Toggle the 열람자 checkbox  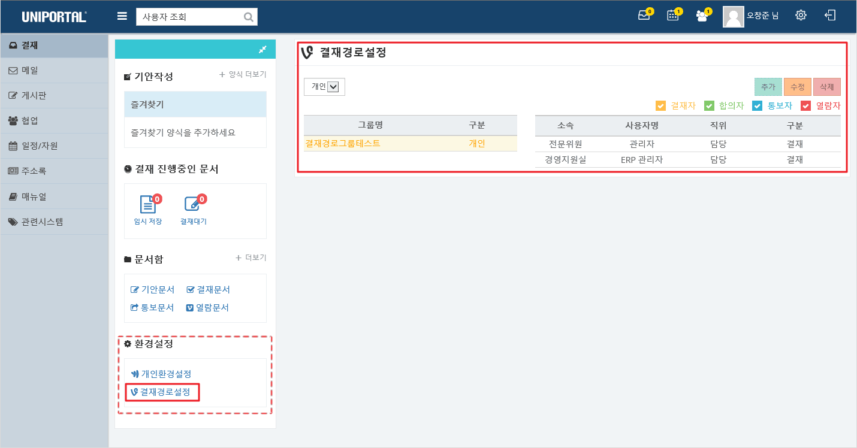(806, 106)
